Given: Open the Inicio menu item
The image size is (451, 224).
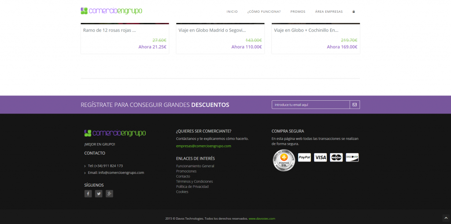Looking at the screenshot, I should (x=232, y=11).
